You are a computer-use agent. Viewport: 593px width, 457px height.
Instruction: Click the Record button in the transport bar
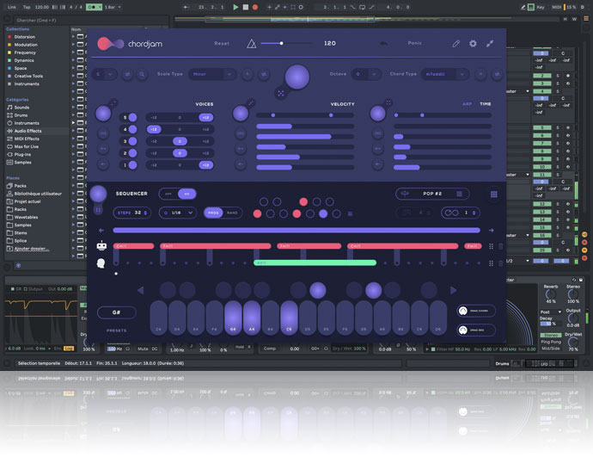point(254,7)
